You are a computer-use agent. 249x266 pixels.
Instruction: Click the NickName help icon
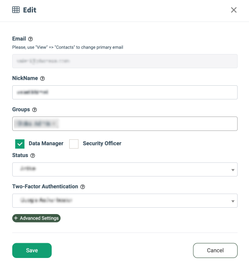tap(42, 79)
